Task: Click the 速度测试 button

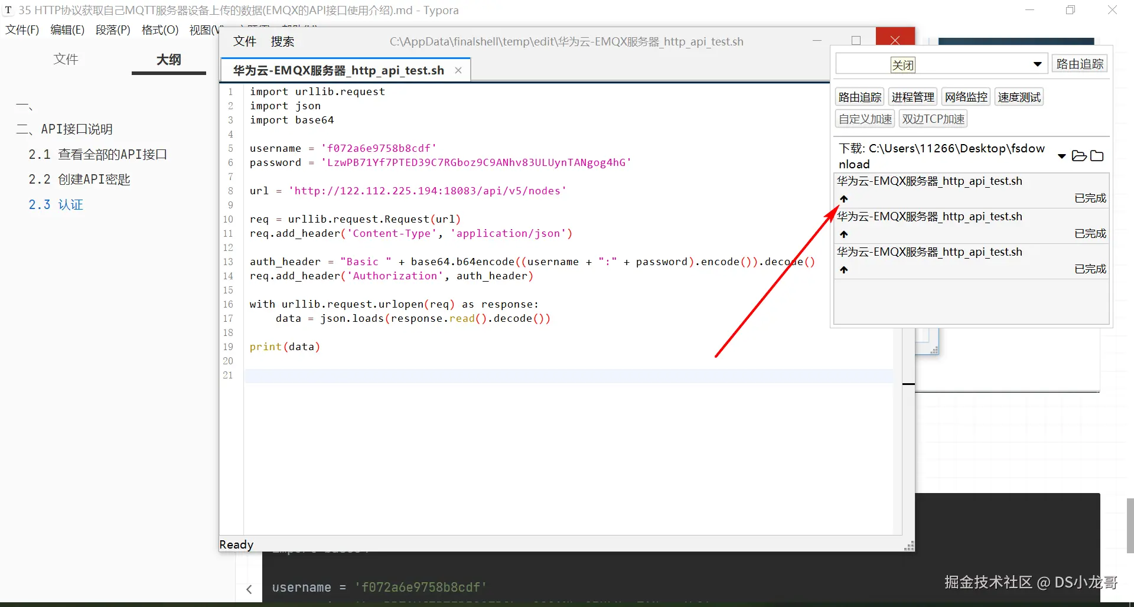Action: (1019, 97)
